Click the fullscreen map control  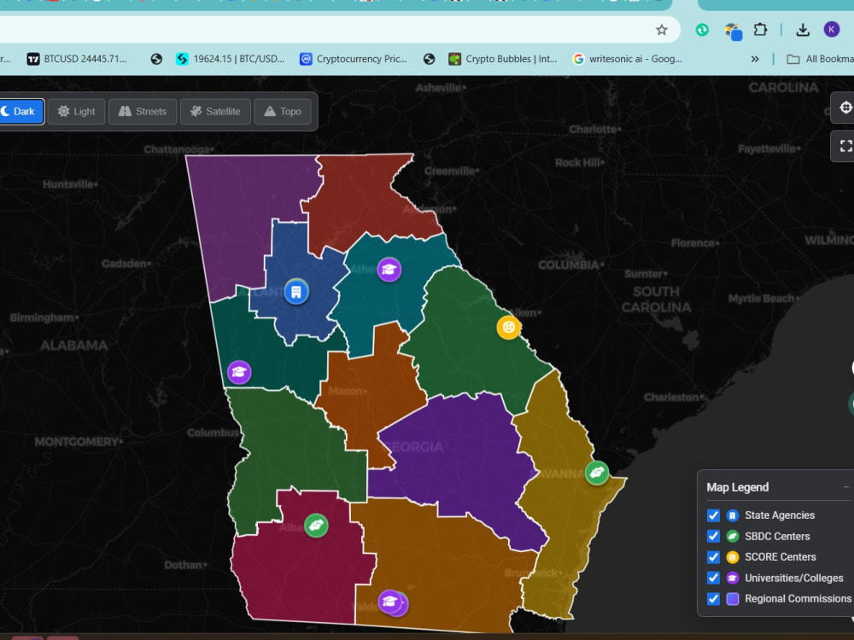point(845,146)
